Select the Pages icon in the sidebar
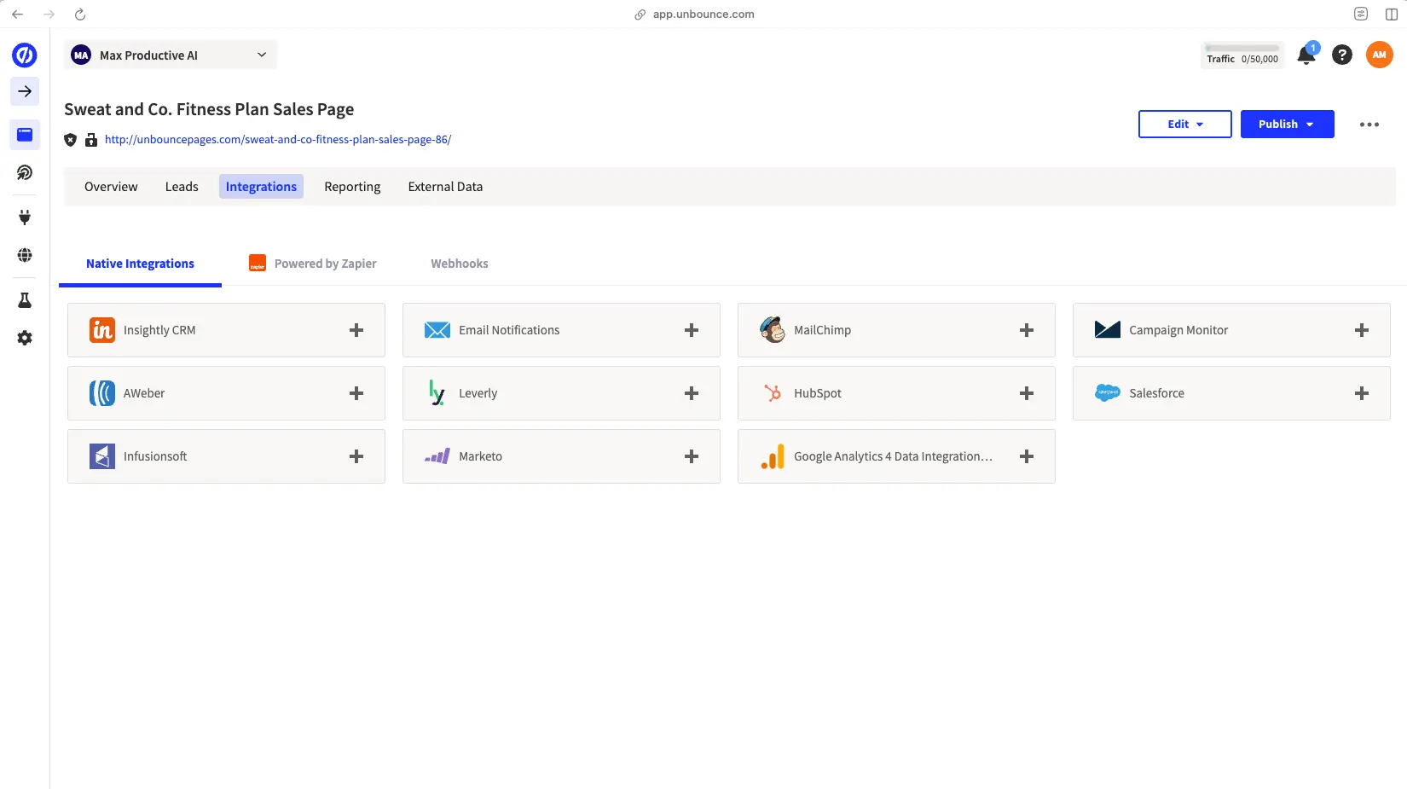This screenshot has height=789, width=1407. coord(24,135)
